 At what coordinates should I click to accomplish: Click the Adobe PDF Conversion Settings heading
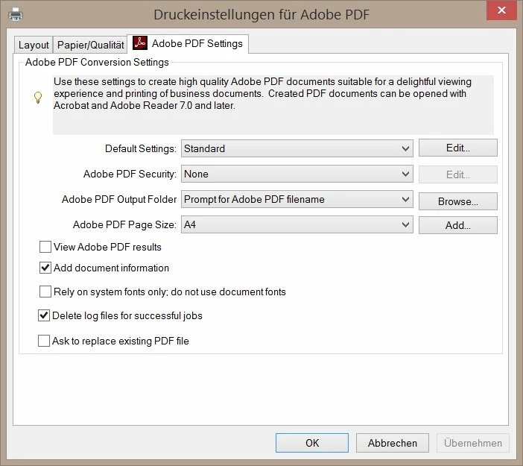pos(97,62)
